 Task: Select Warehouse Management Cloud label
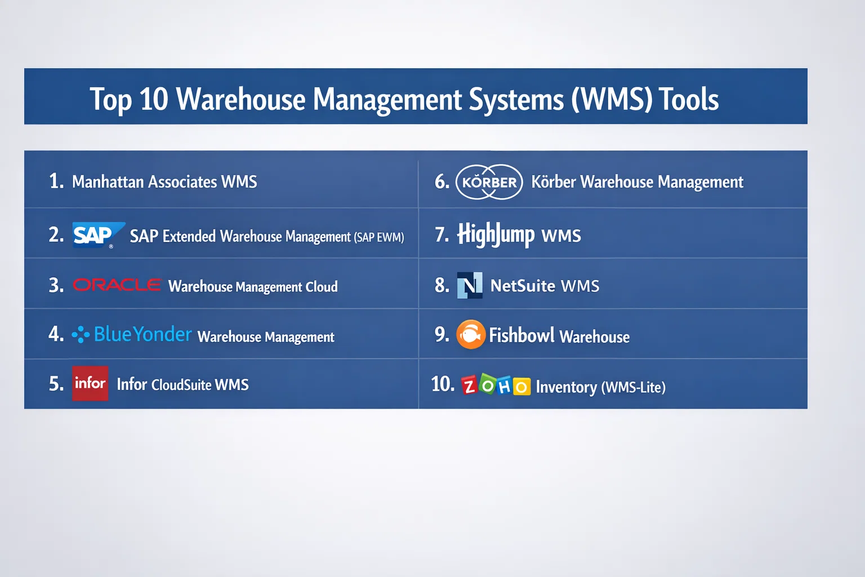(253, 287)
